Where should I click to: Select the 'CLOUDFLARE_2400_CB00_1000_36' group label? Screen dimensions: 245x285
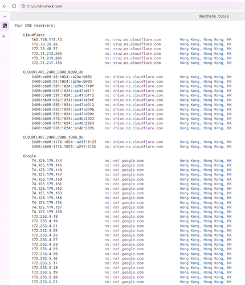click(53, 137)
